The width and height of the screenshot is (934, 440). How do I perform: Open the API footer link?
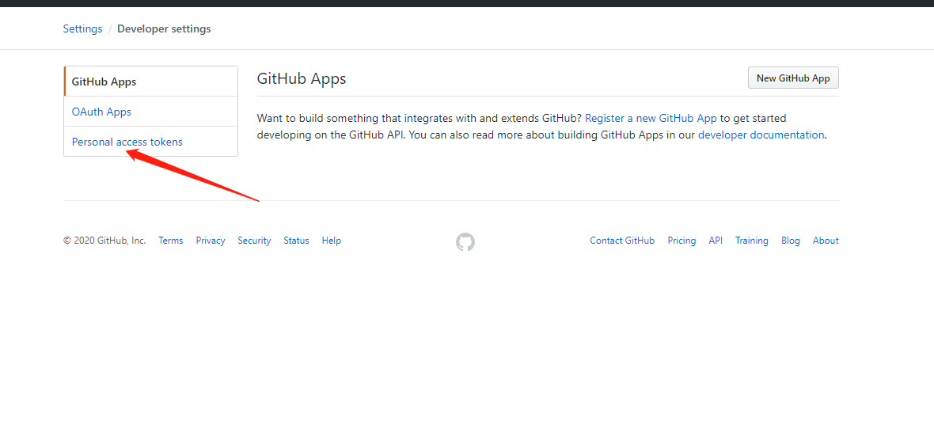(716, 241)
